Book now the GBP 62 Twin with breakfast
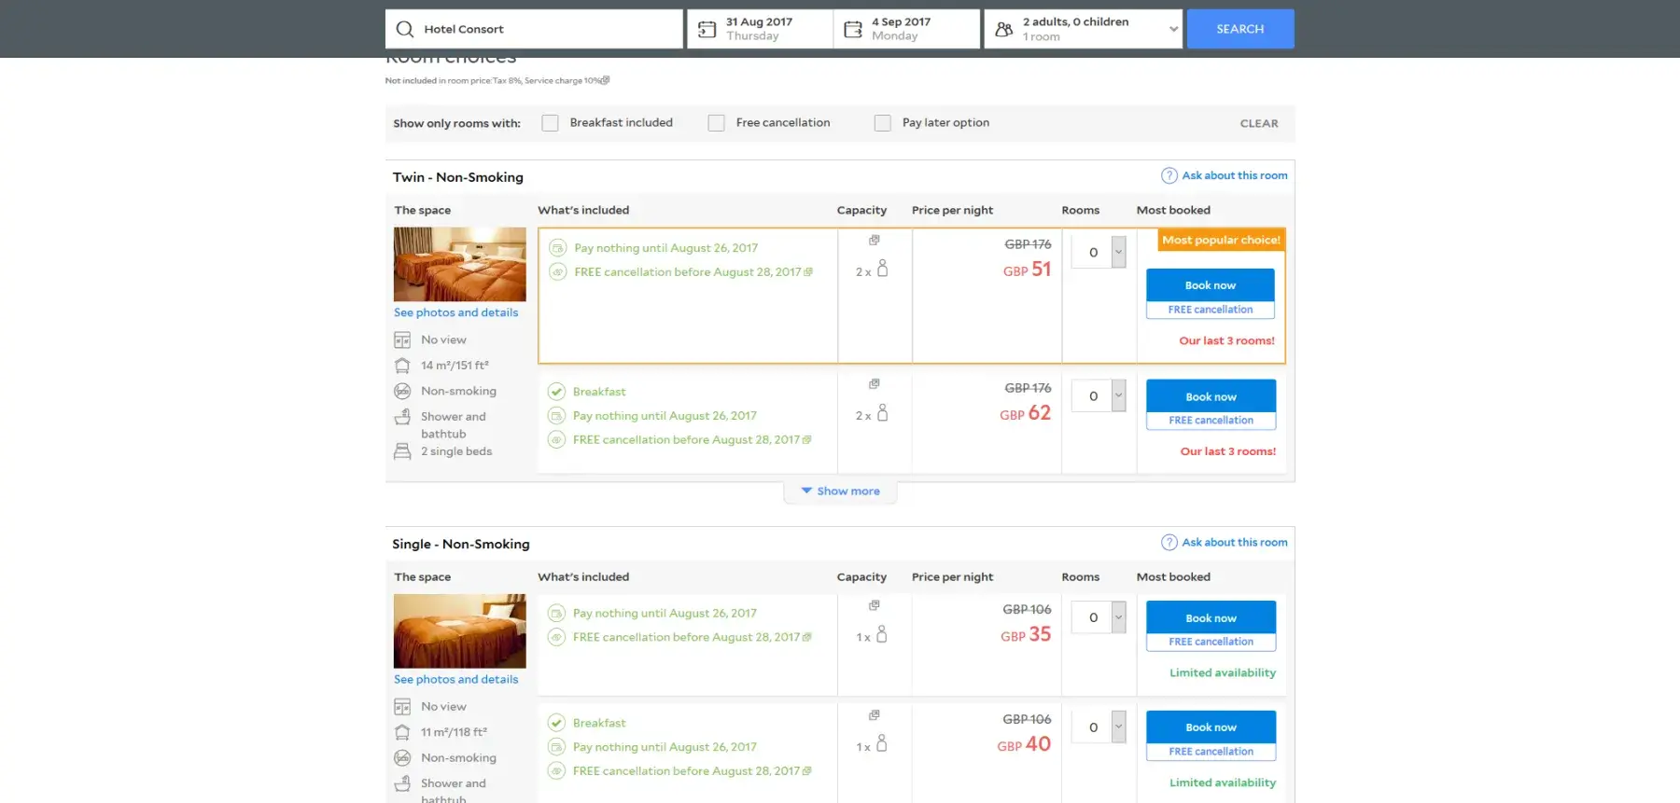This screenshot has width=1680, height=803. (1211, 396)
